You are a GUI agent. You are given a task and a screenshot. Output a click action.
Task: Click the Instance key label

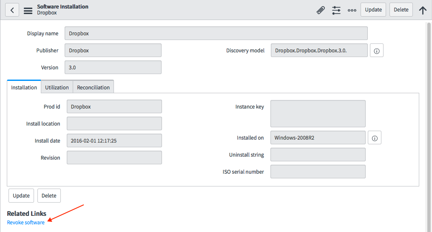[249, 107]
